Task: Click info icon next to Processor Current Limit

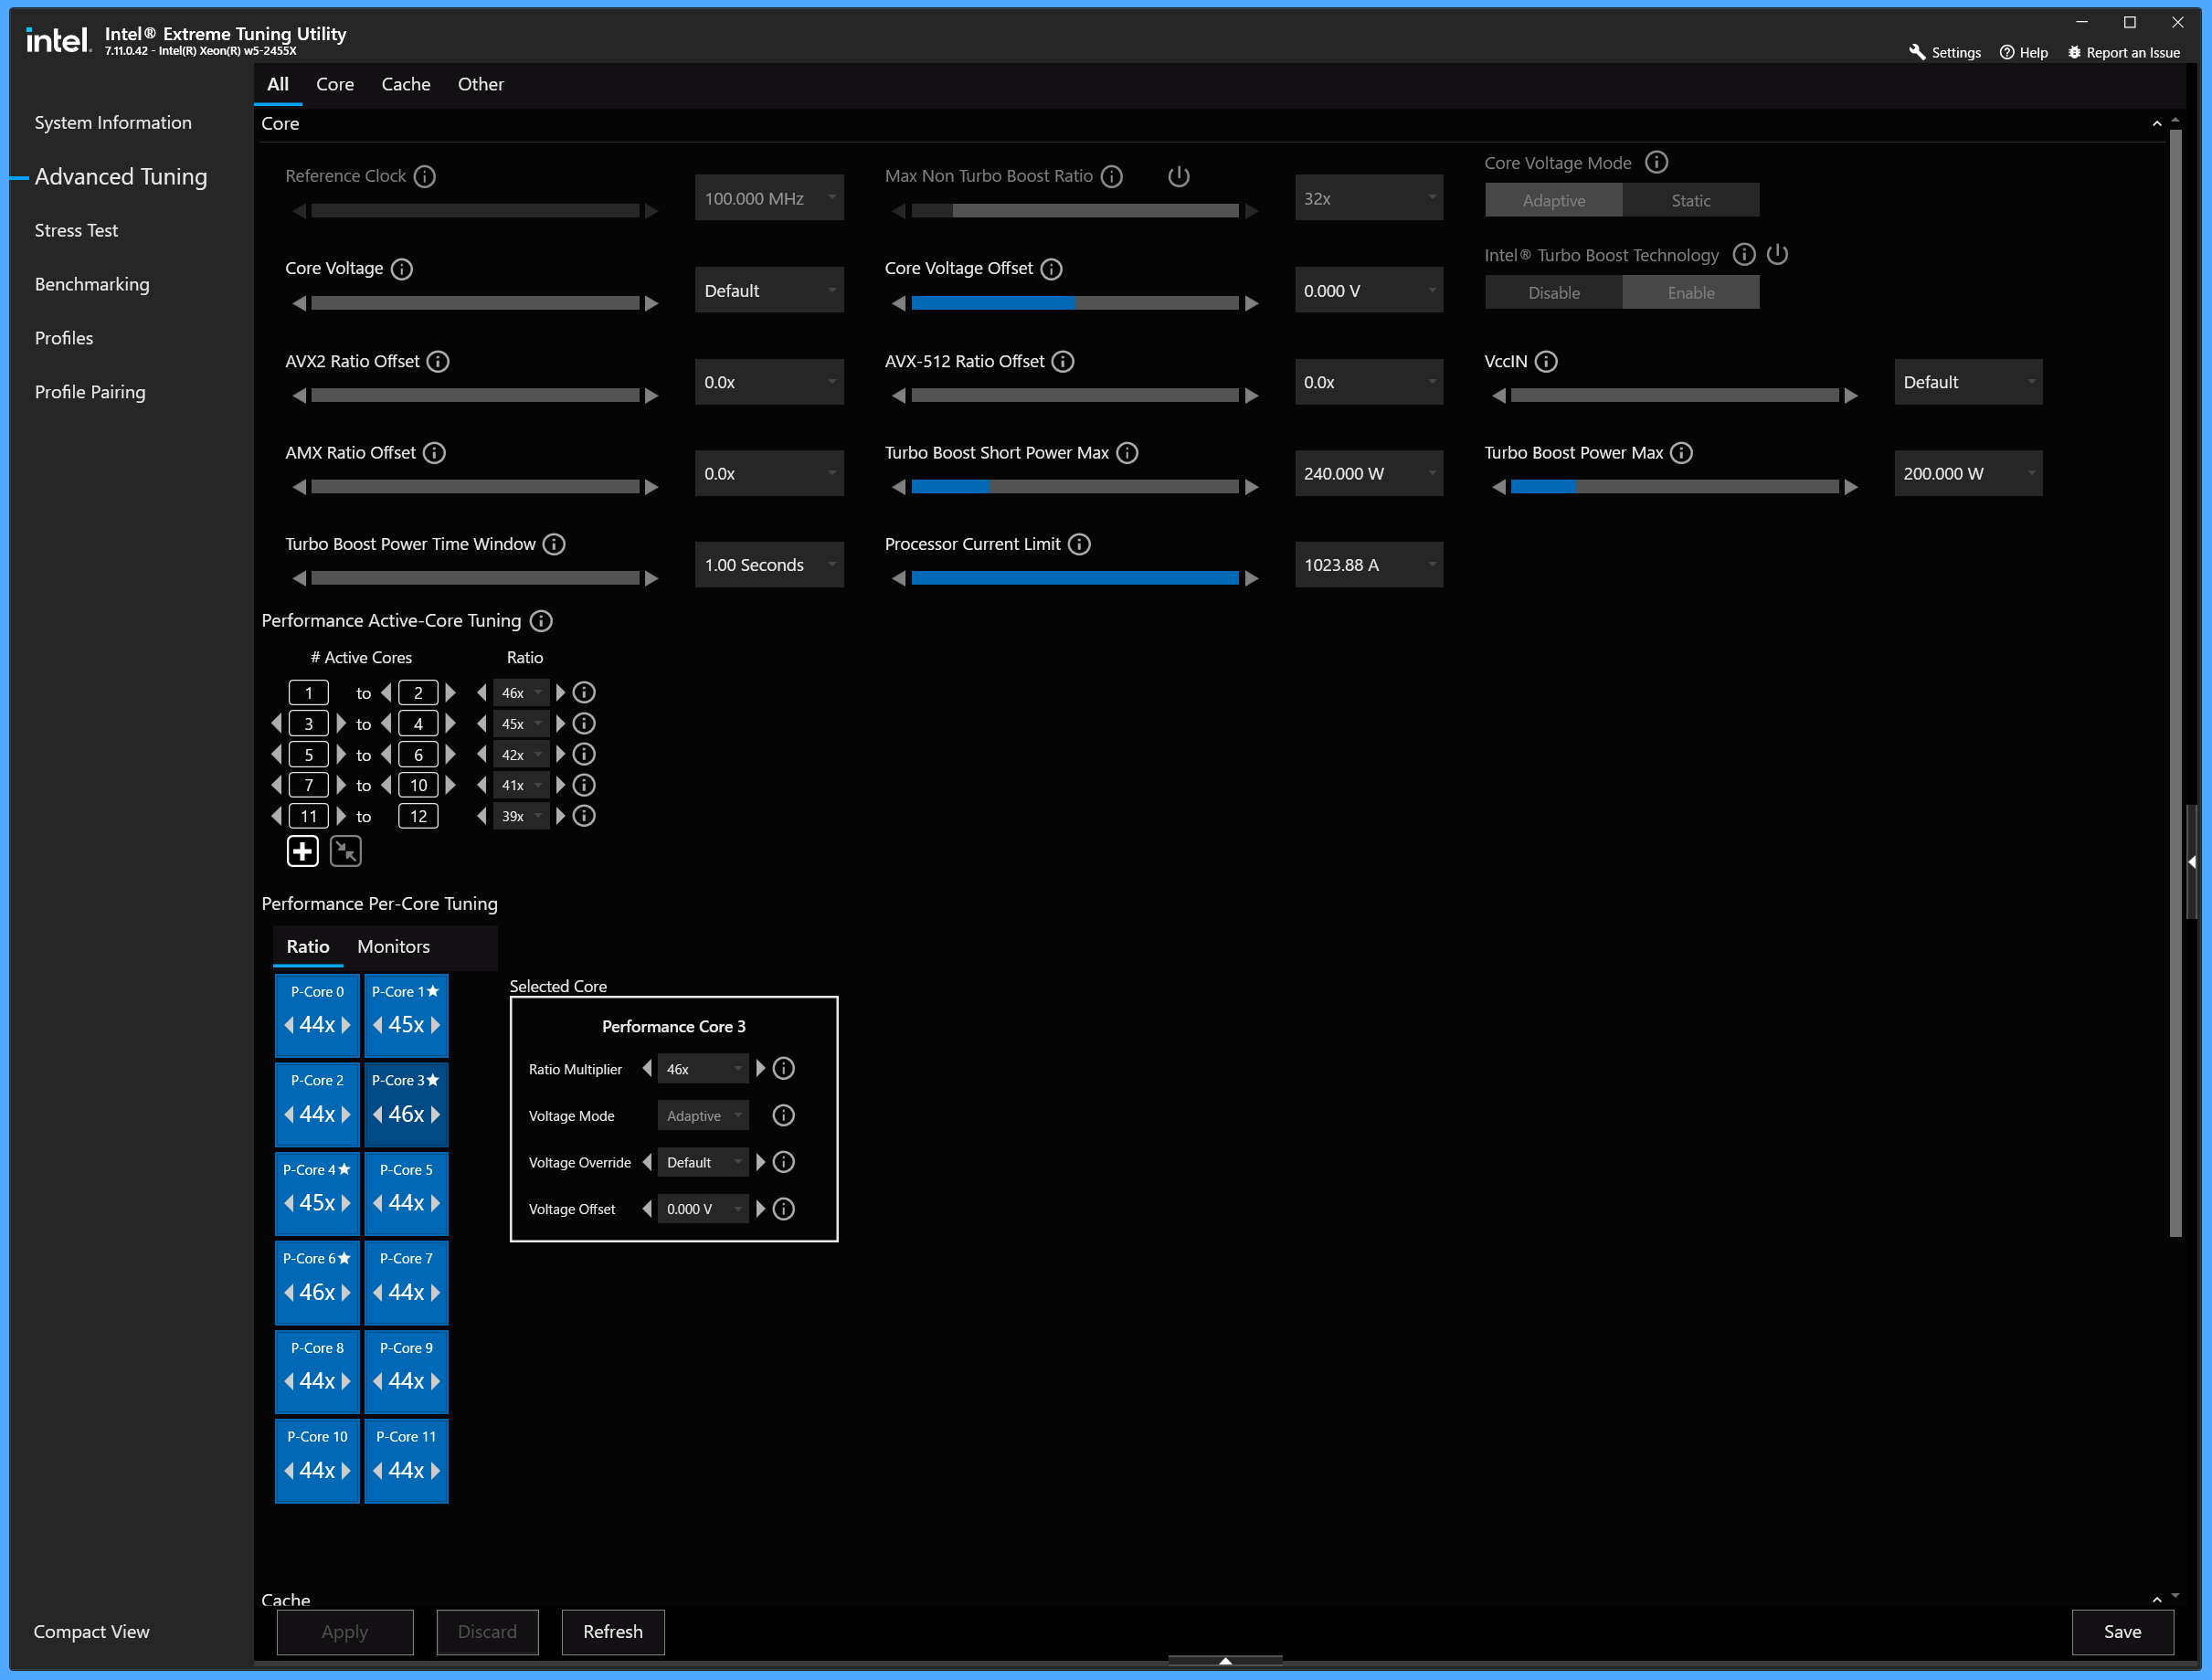Action: [1079, 544]
